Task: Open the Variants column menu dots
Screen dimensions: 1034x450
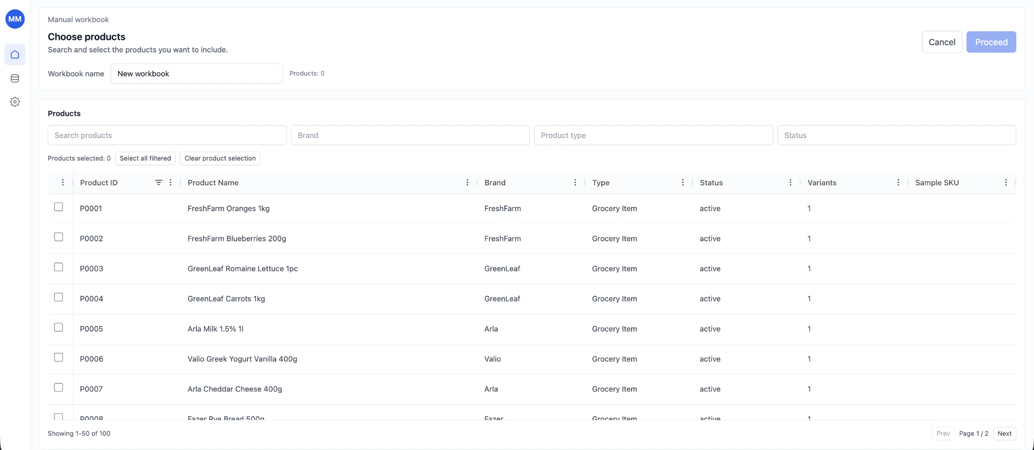Action: pyautogui.click(x=898, y=182)
